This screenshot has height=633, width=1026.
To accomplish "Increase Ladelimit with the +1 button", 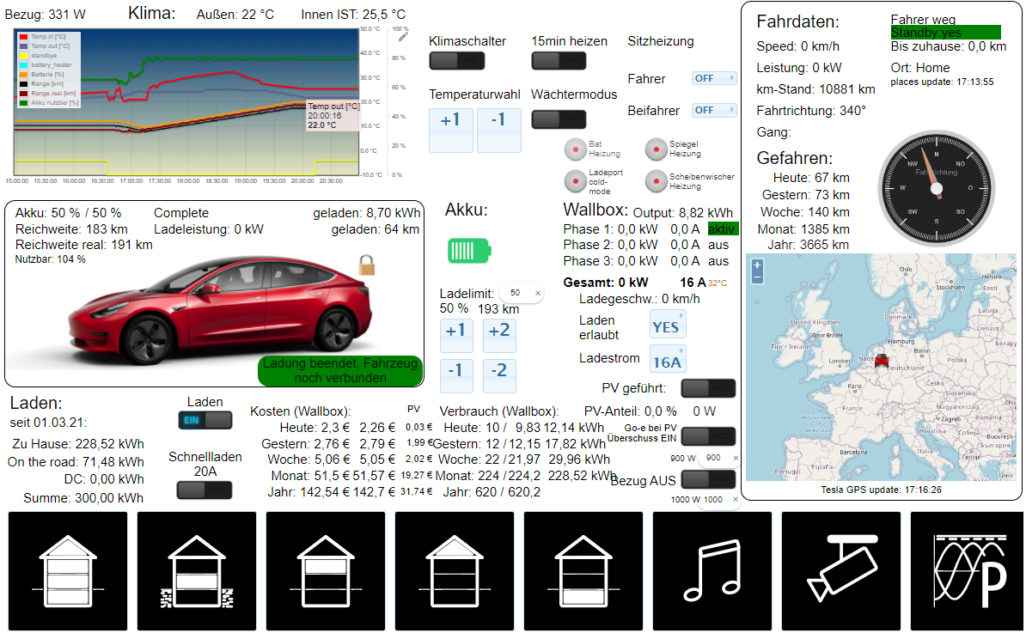I will [x=456, y=336].
